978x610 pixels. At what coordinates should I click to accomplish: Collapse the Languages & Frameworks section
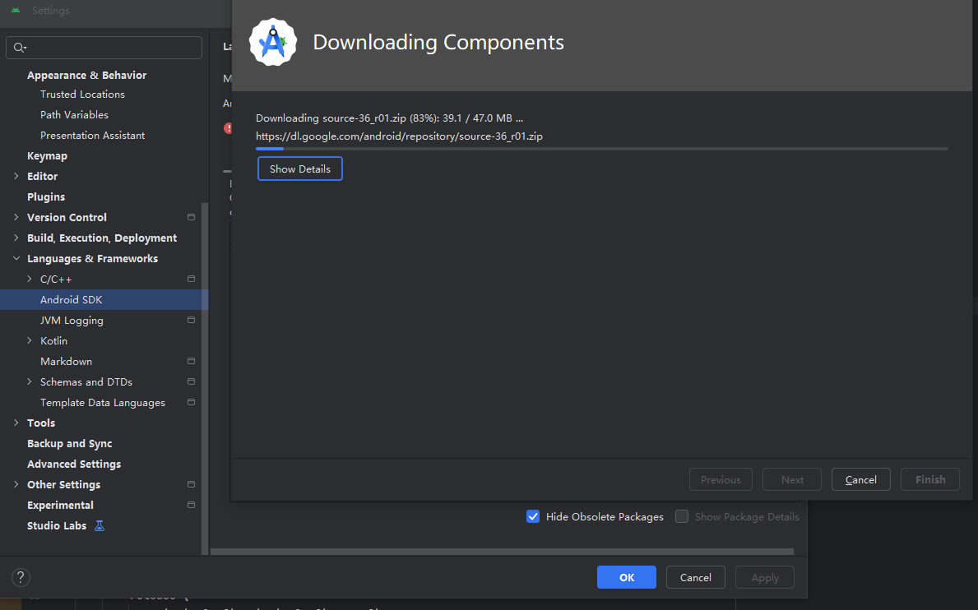point(16,258)
